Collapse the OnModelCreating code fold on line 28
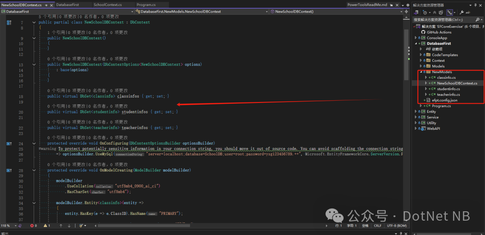 coord(34,170)
